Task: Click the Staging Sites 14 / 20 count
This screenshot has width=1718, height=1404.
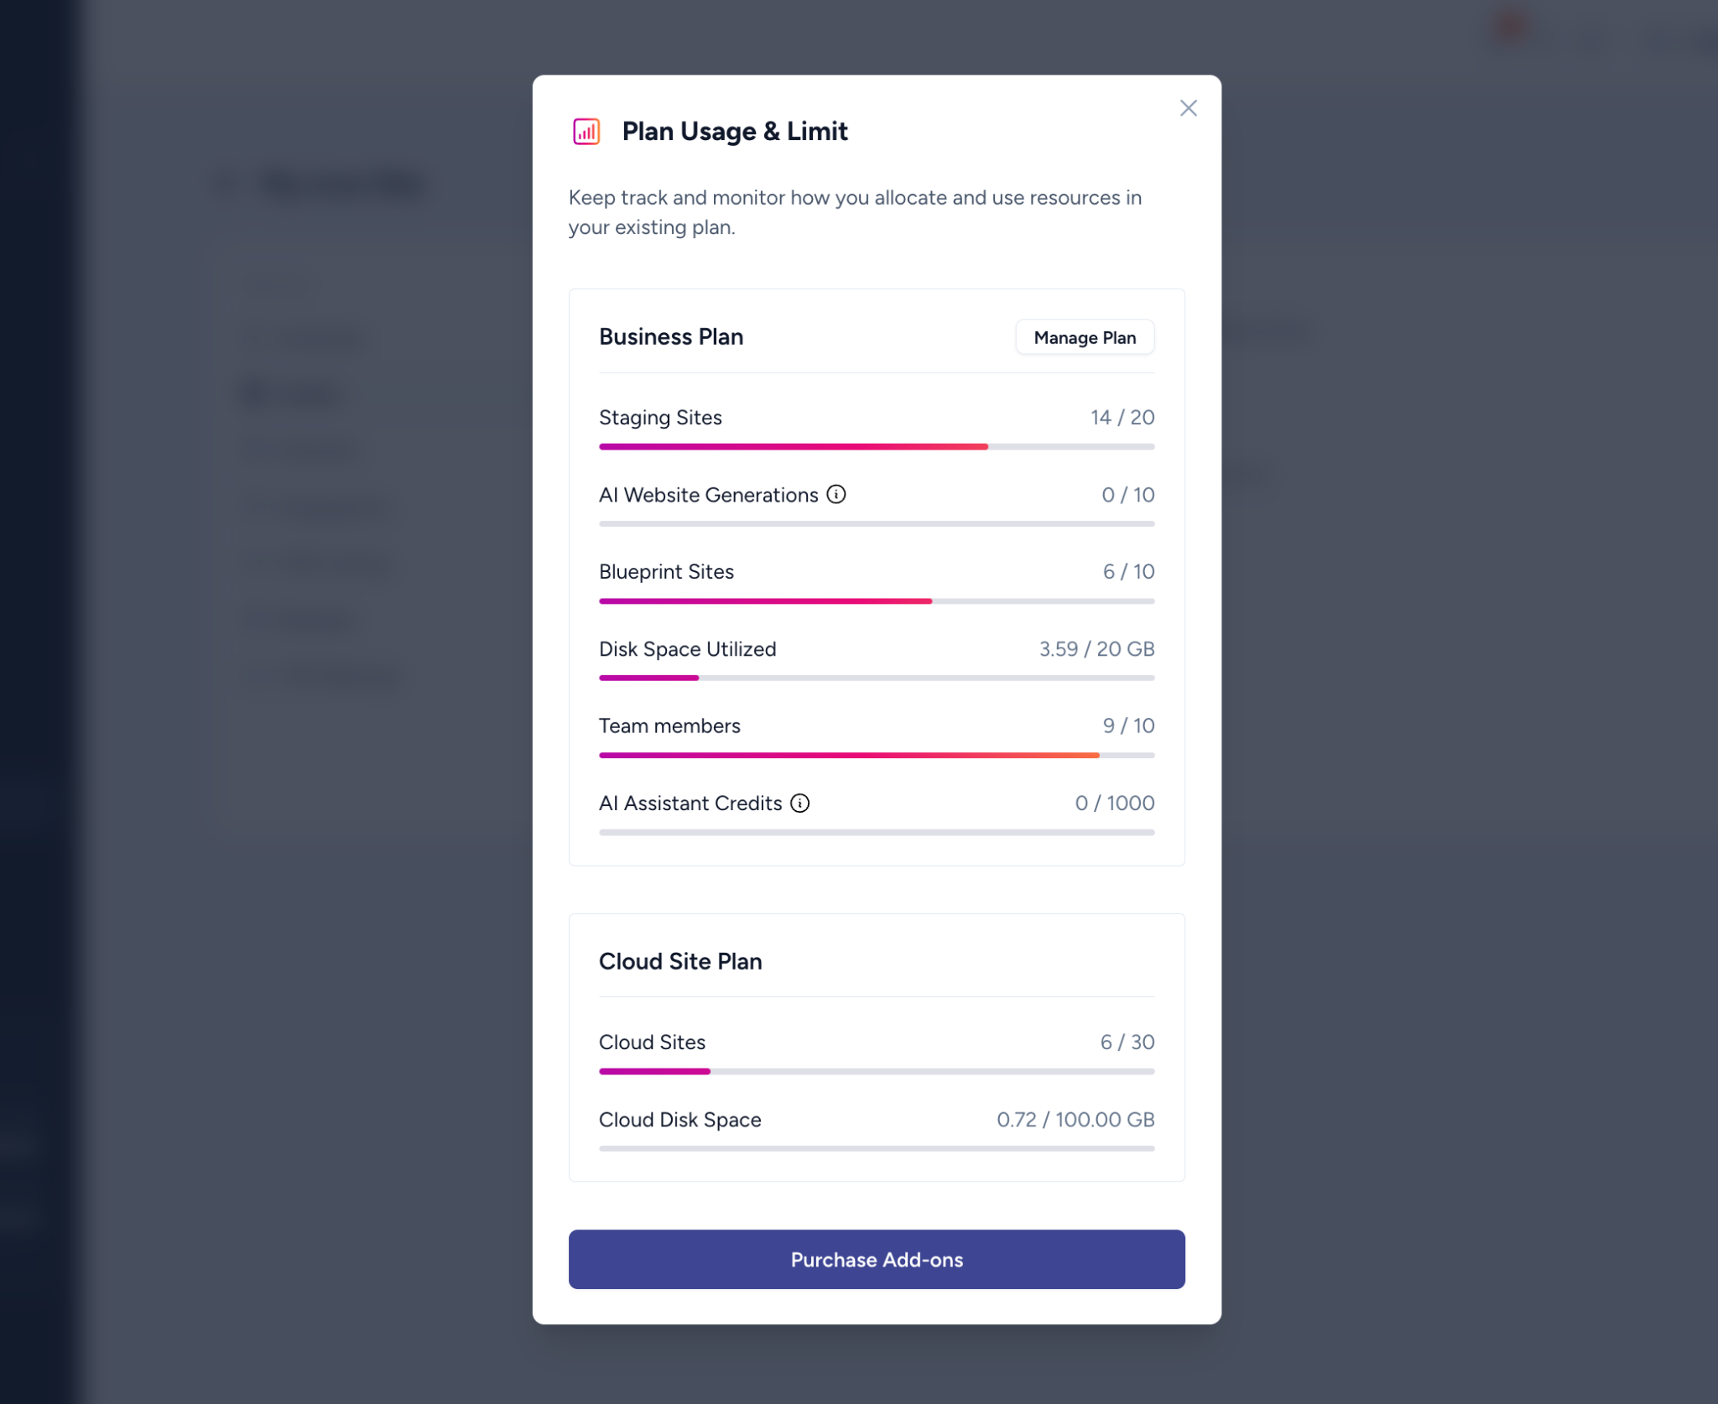Action: 1122,418
